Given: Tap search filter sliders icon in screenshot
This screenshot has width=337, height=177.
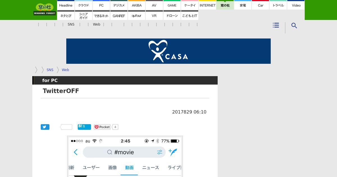Looking at the screenshot, I should [160, 152].
